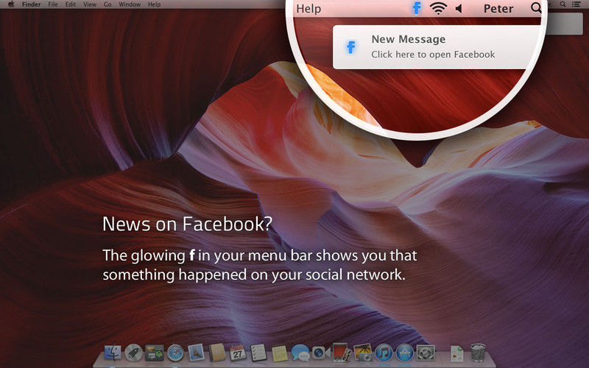
Task: Open Mission Control from the Dock
Action: click(x=155, y=353)
